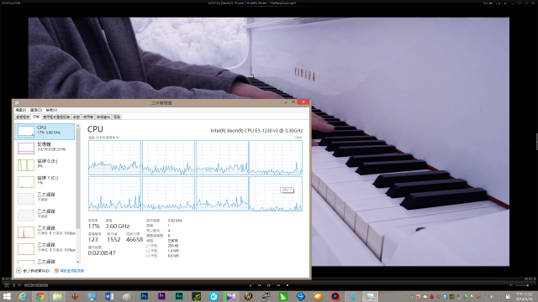
Task: Open Photoshop from the taskbar
Action: pyautogui.click(x=144, y=296)
